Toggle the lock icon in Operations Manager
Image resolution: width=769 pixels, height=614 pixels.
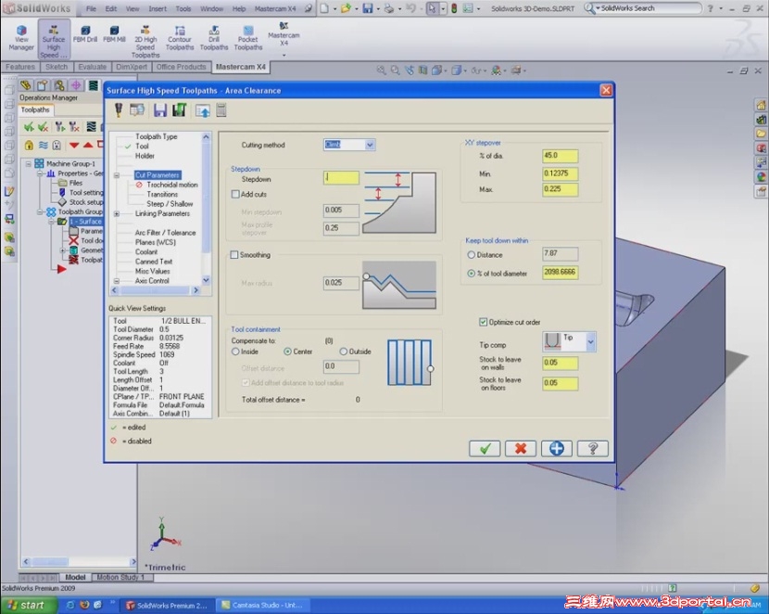tap(29, 146)
